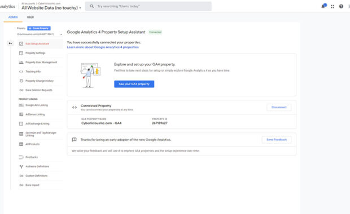
Task: Focus the Try searching Users today field
Action: pyautogui.click(x=148, y=6)
